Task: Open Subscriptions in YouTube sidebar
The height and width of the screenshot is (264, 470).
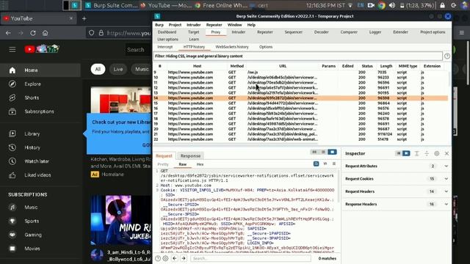Action: pos(39,111)
